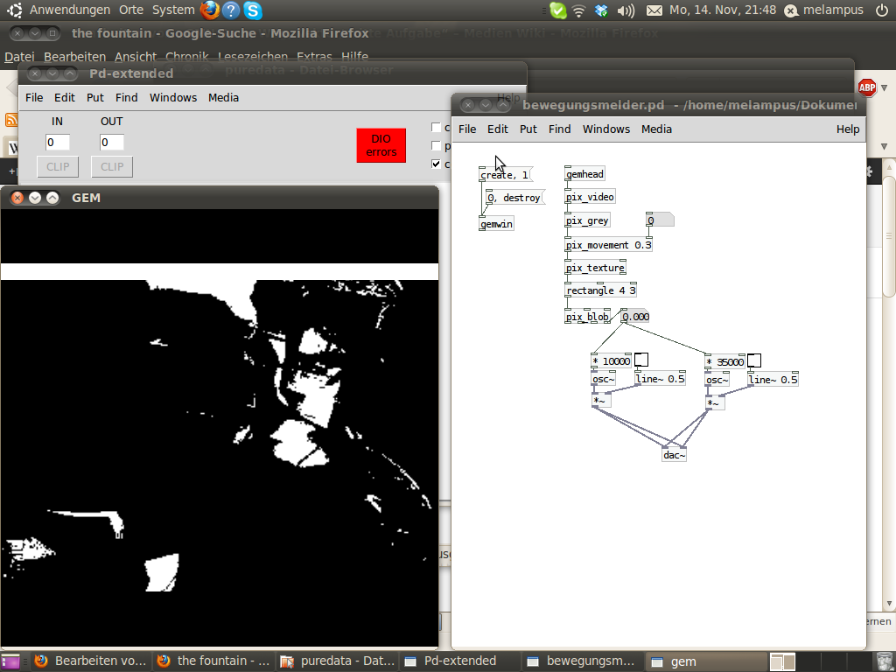The height and width of the screenshot is (672, 896).
Task: Switch to 'the fountain' taskbar entry
Action: (x=213, y=661)
